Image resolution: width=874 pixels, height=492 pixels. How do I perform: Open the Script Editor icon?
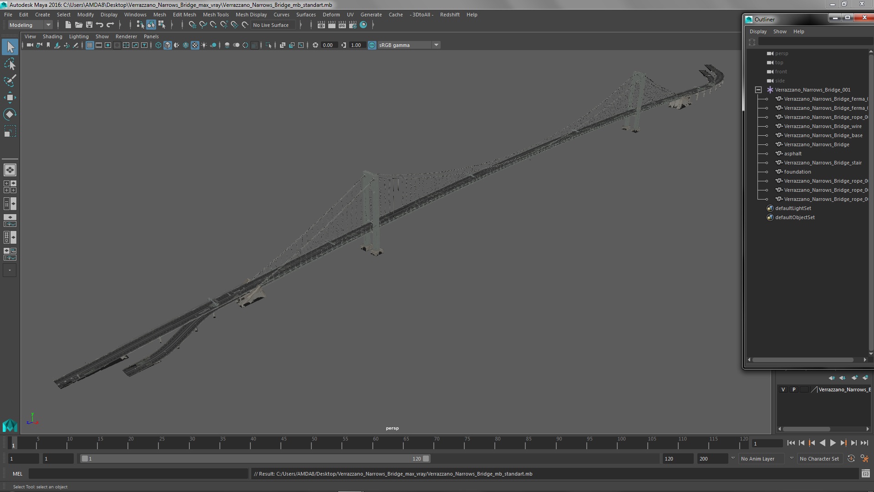865,474
